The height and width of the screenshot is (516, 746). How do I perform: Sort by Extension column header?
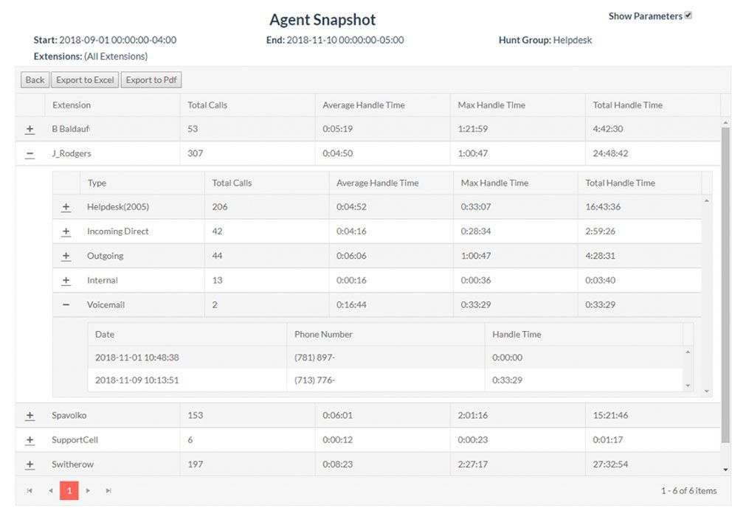72,105
